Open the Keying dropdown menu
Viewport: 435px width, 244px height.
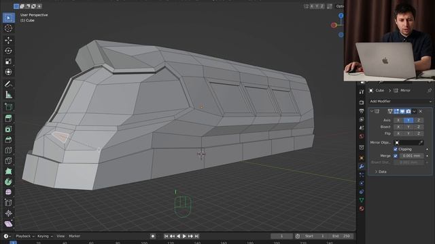coord(45,237)
